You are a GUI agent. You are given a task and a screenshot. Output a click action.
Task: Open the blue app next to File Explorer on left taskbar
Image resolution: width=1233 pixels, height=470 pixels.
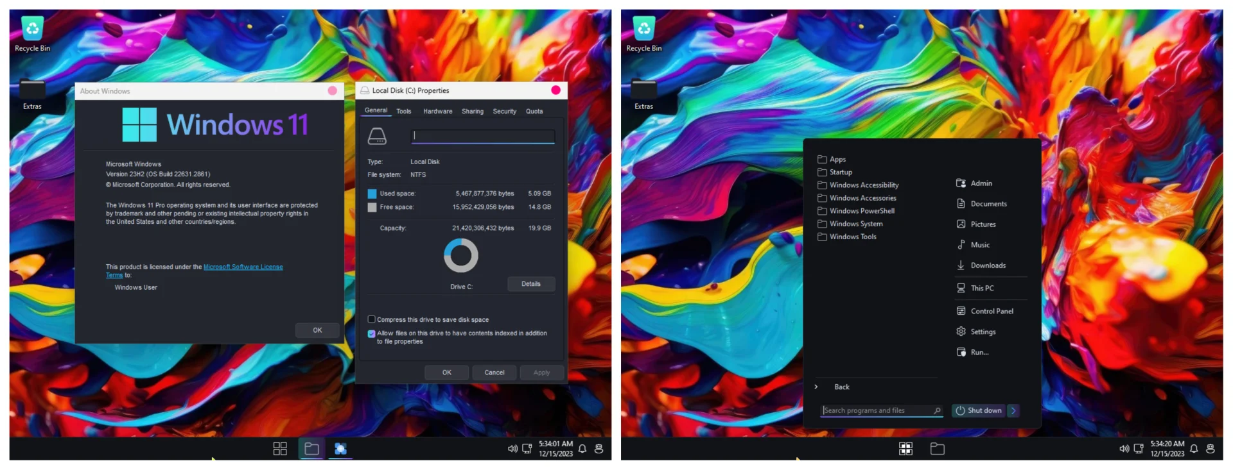pyautogui.click(x=340, y=449)
